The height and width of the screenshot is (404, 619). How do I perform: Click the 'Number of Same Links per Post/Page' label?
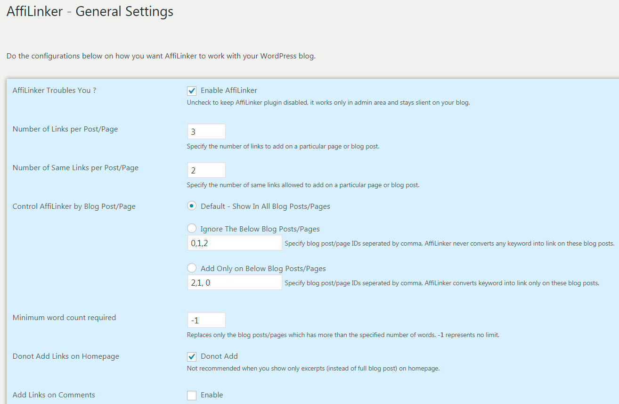click(76, 168)
